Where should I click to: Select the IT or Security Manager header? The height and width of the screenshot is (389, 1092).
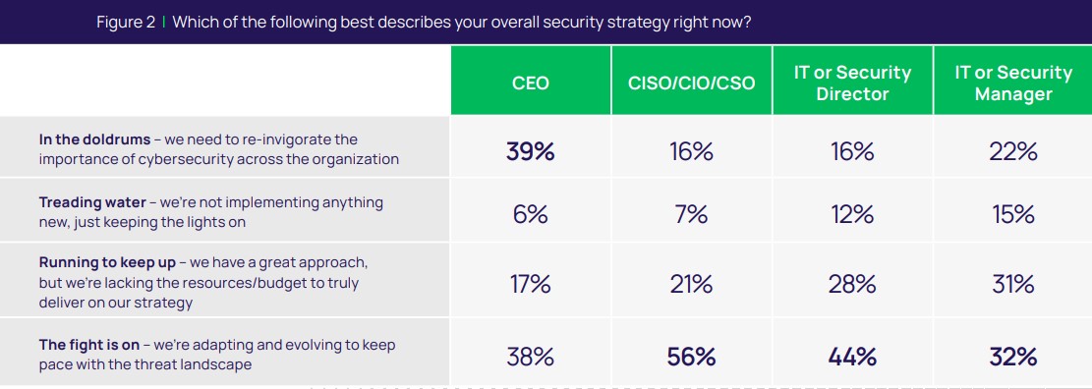click(1013, 83)
